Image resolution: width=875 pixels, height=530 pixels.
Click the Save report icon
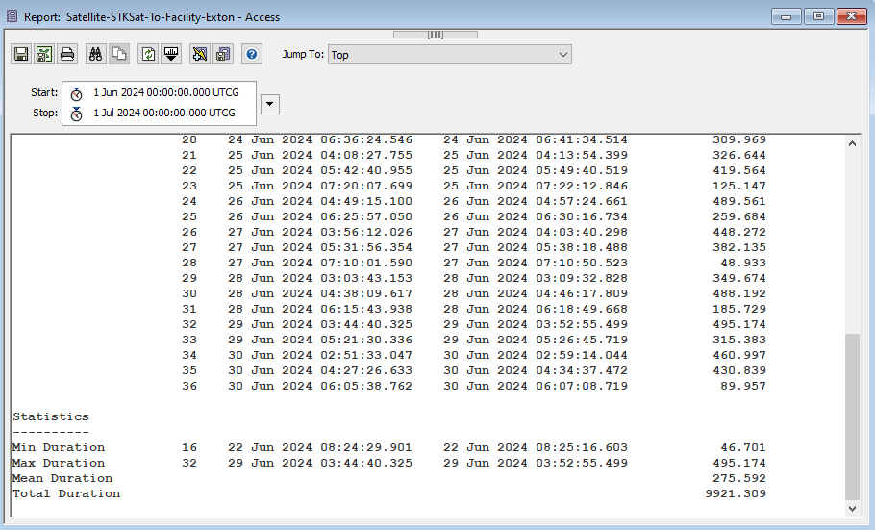coord(21,54)
